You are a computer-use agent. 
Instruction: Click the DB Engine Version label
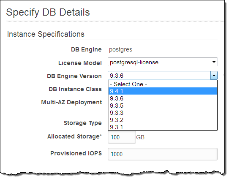click(x=74, y=76)
